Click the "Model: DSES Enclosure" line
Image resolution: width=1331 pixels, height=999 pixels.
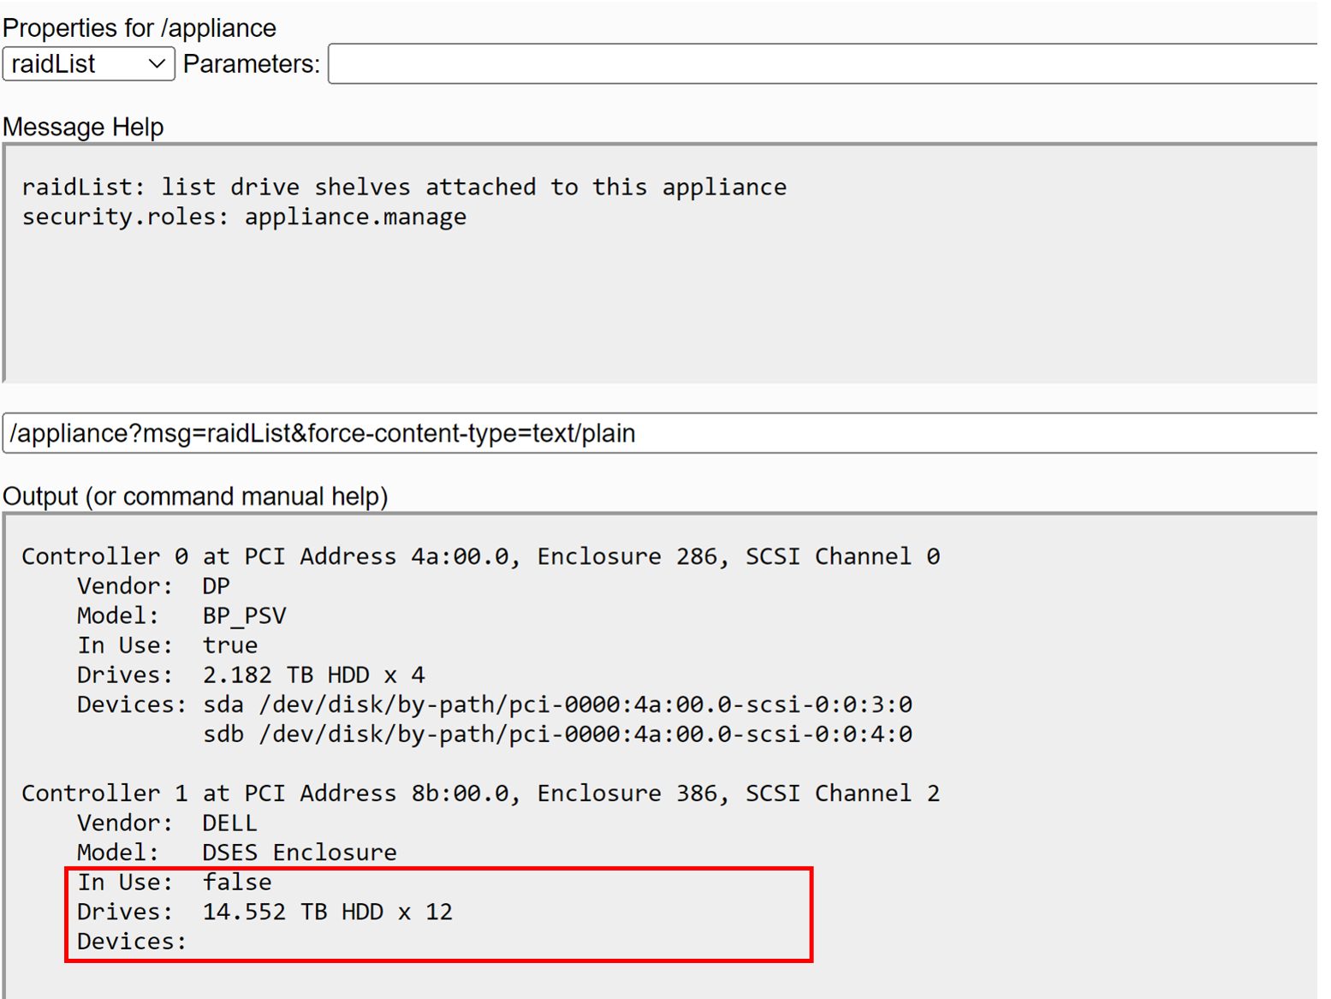(237, 853)
